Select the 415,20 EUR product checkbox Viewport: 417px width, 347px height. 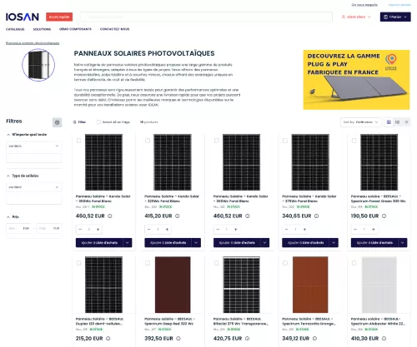(x=148, y=141)
